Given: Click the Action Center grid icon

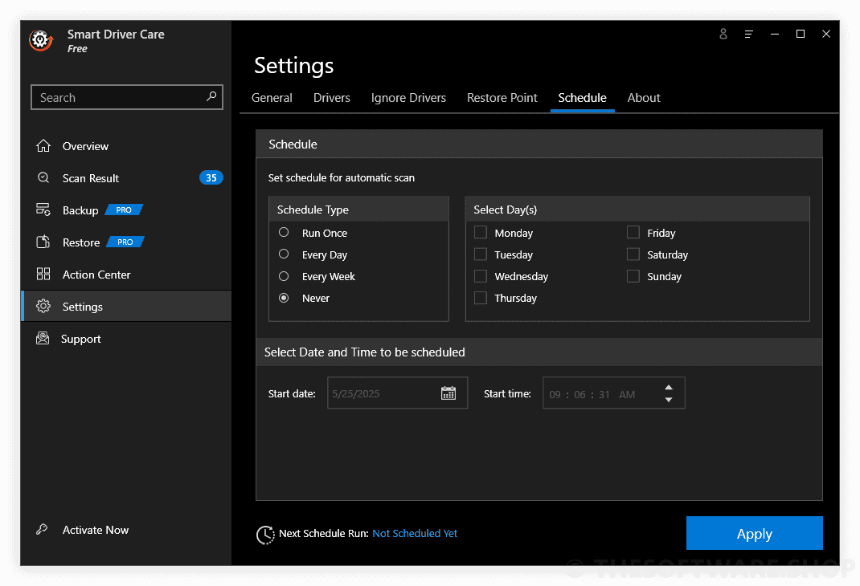Looking at the screenshot, I should [x=43, y=274].
